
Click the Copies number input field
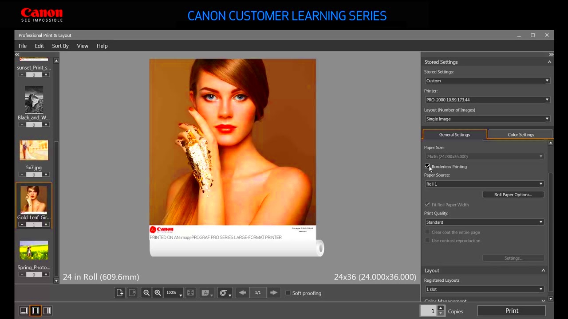429,311
